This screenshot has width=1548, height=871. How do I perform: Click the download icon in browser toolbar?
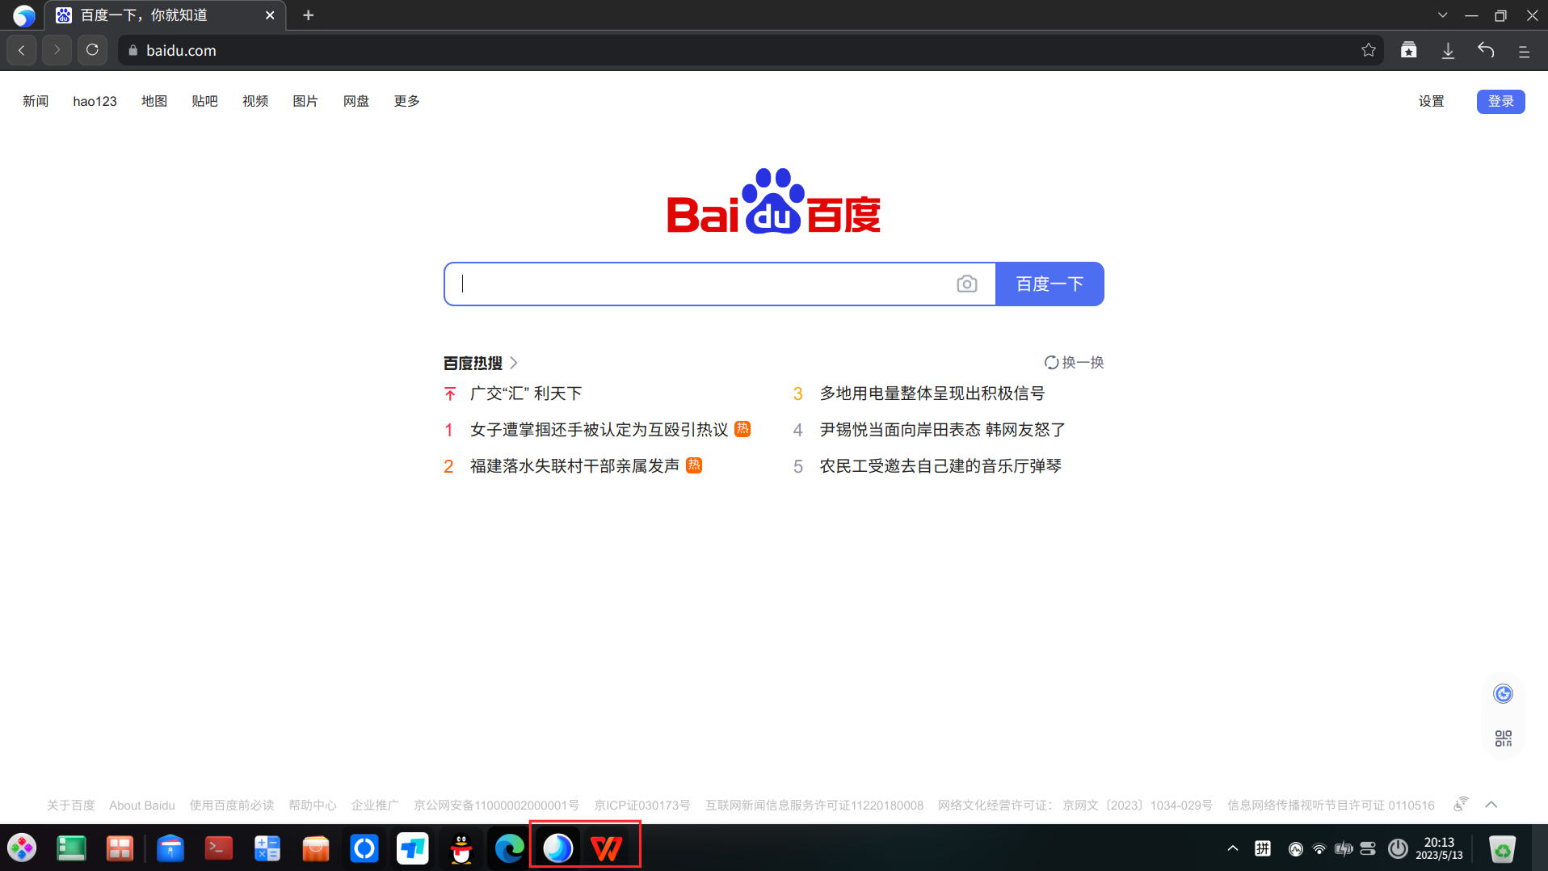1448,50
